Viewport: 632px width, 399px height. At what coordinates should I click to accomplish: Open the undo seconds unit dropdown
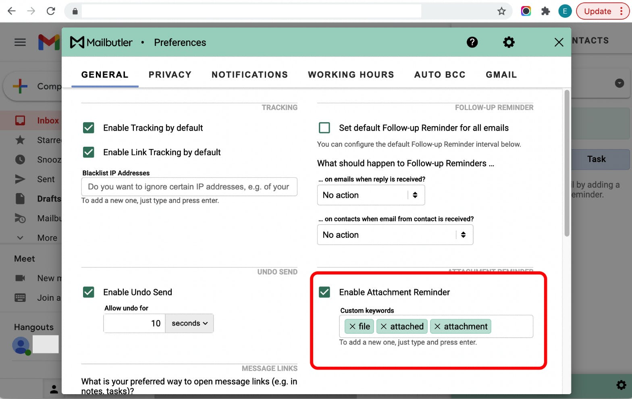pos(189,323)
